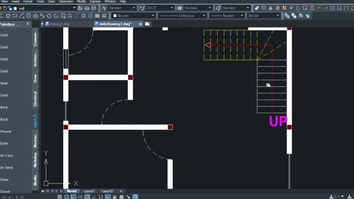Select the Erase tool
This screenshot has height=199, width=354.
(x=257, y=8)
